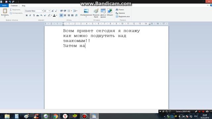Click the grow font icon

(x=53, y=11)
